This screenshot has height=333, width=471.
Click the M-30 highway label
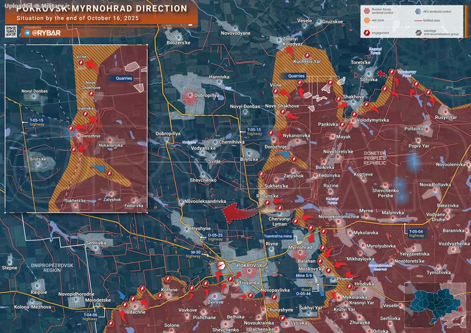[193, 254]
